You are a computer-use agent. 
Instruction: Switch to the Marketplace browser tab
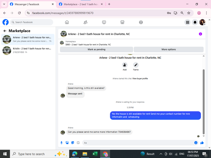[81, 4]
